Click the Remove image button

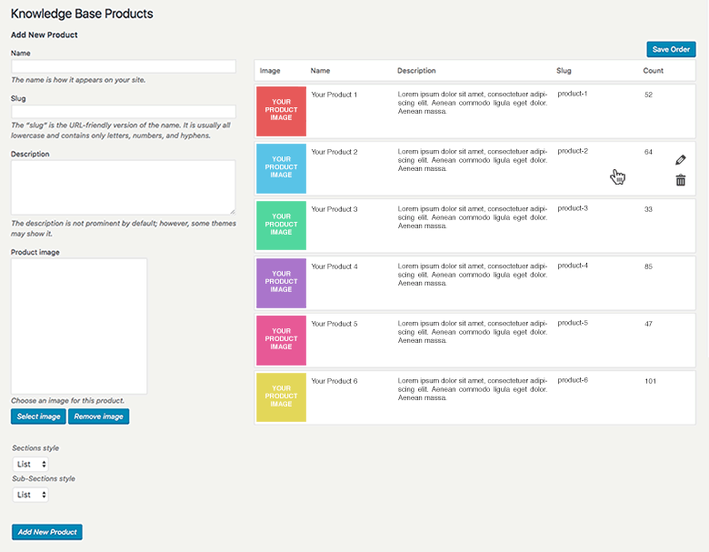[98, 417]
